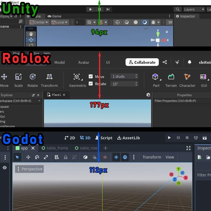Viewport: 211px width, 211px height.
Task: Select Unity's Move tool in overlay
Action: (31, 40)
